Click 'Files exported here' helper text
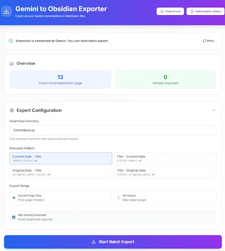225x251 pixels. tap(44, 139)
